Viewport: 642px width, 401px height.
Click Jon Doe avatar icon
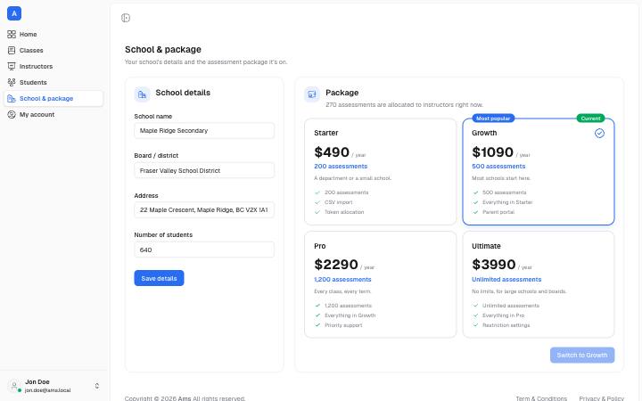click(14, 386)
